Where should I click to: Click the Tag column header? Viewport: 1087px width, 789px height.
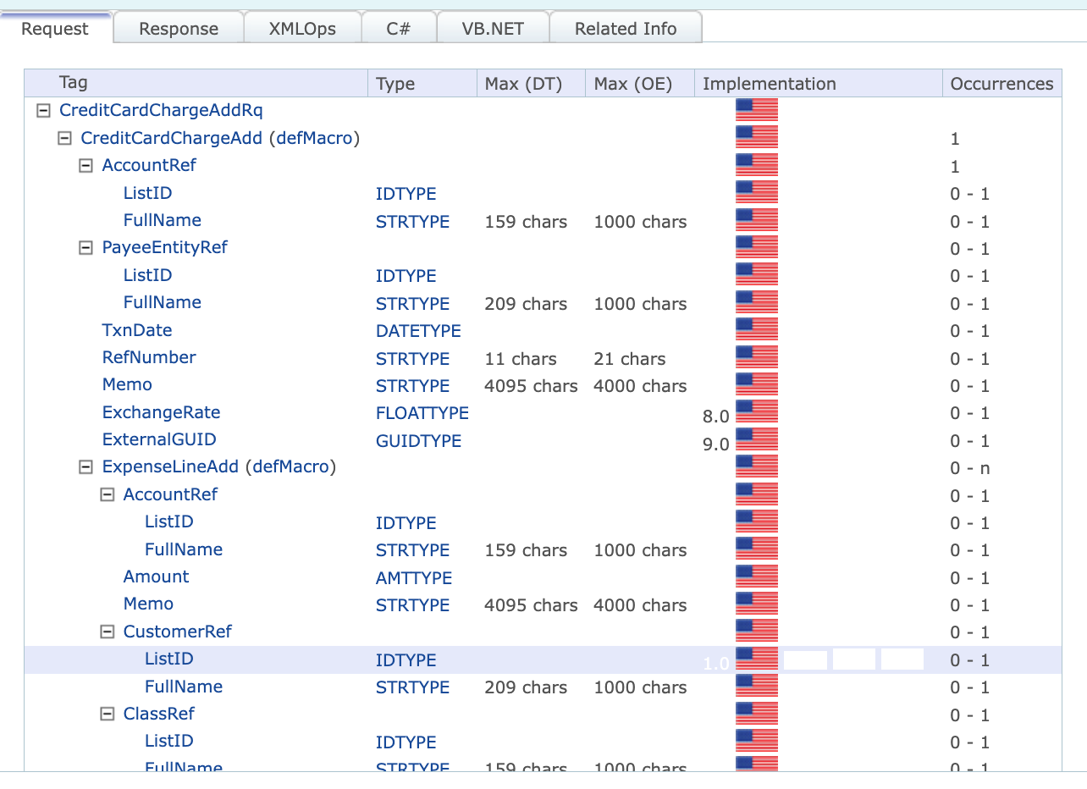pyautogui.click(x=196, y=83)
